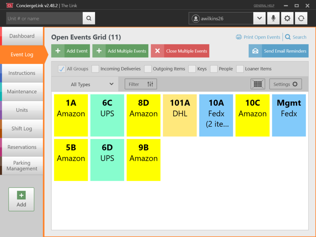Open the blue 10A Fedx tile
The image size is (316, 237).
(216, 115)
